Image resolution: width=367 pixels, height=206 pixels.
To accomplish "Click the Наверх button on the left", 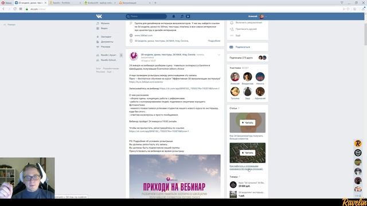I will (10, 25).
